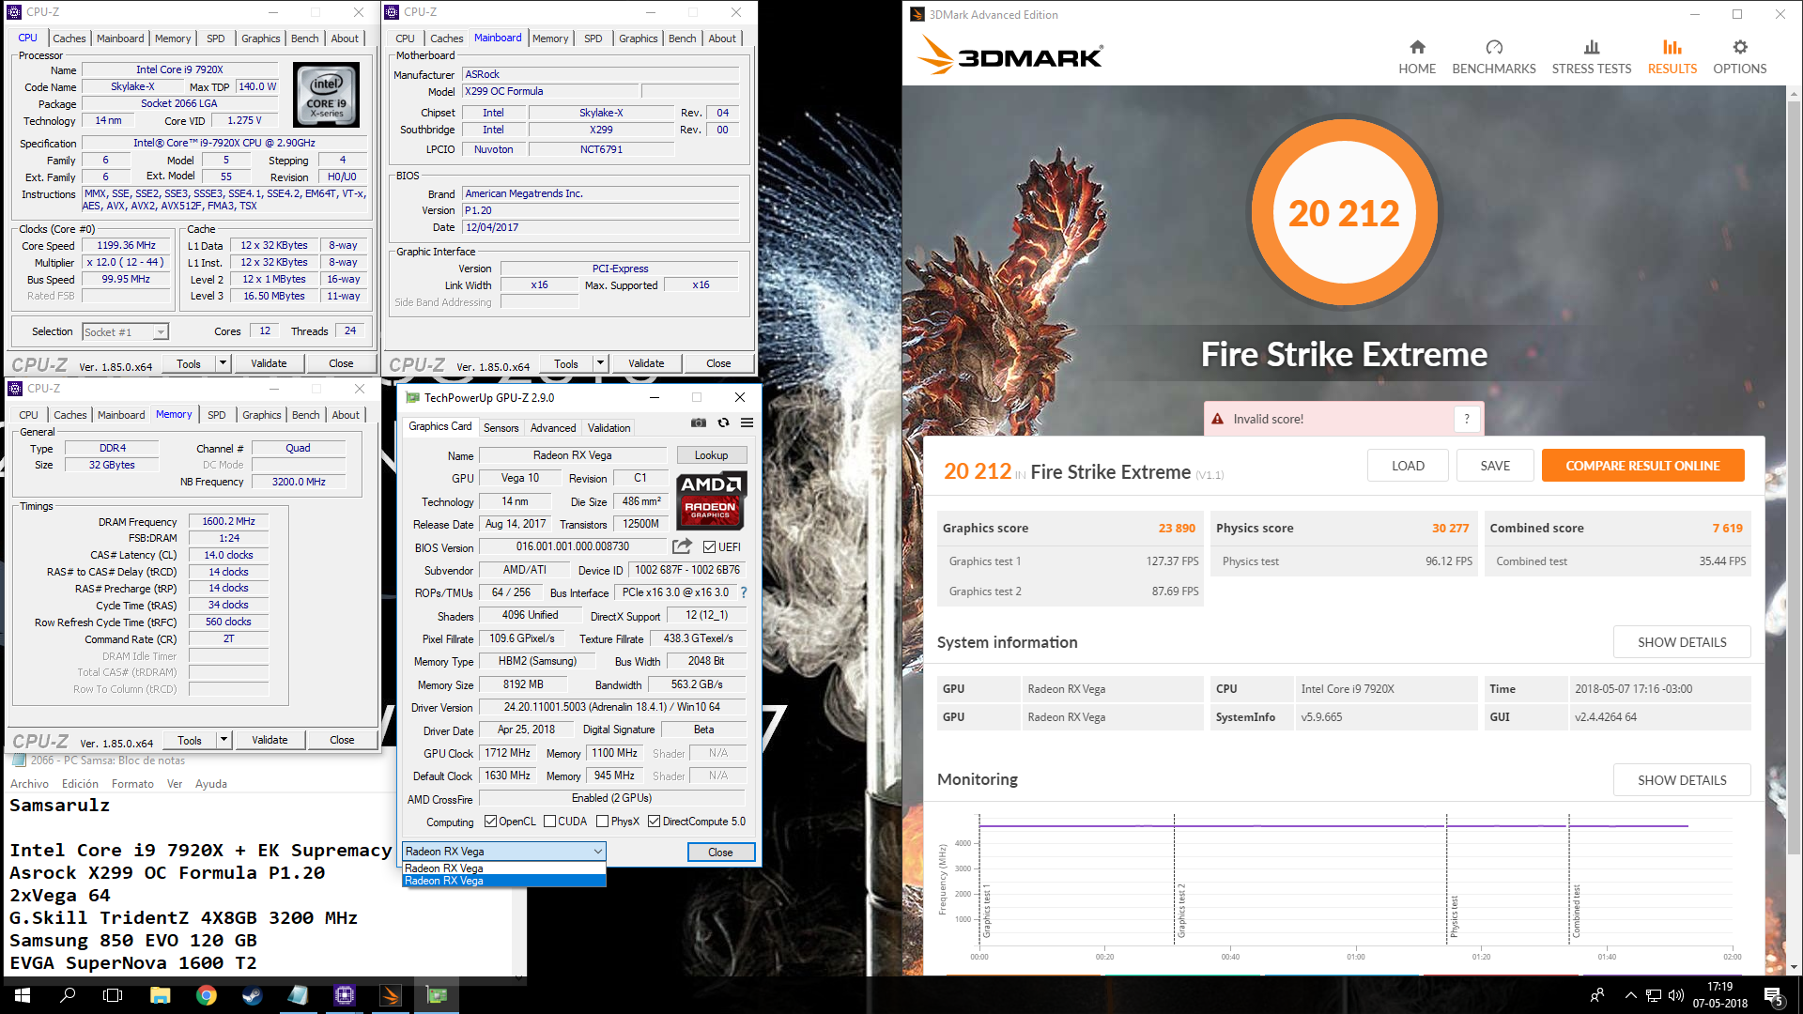
Task: Toggle the DirectCompute 5.0 checkbox
Action: pos(654,822)
